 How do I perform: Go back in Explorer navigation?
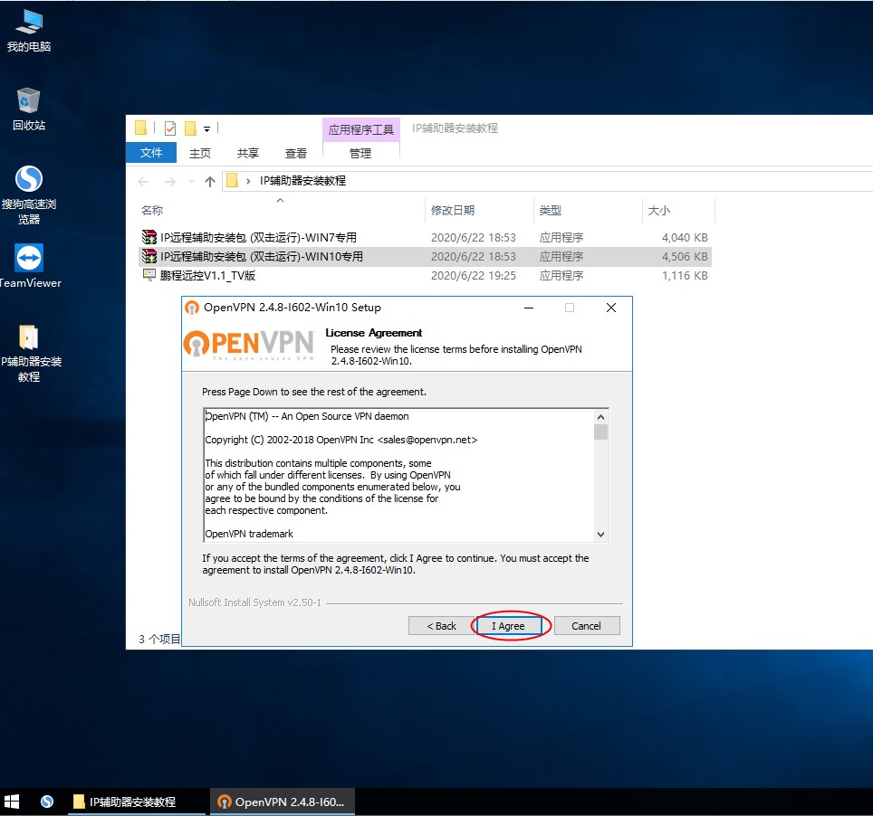pos(144,181)
